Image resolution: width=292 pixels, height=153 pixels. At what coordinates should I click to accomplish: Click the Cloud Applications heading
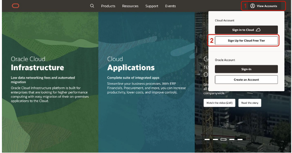[131, 64]
